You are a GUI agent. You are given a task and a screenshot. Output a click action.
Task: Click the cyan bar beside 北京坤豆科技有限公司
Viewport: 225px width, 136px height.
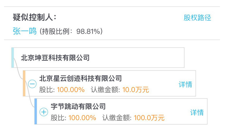13,58
